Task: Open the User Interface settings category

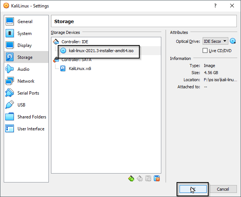Action: 26,128
